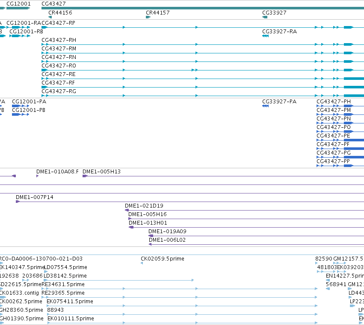Image resolution: width=364 pixels, height=325 pixels.
Task: Select transcript CG33927-RA
Action: point(279,31)
